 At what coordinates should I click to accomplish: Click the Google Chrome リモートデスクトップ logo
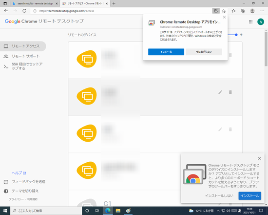[44, 21]
